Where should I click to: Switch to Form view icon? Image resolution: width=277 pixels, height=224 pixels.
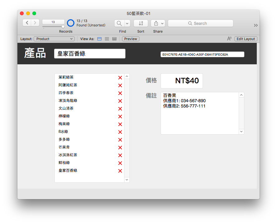coord(100,39)
